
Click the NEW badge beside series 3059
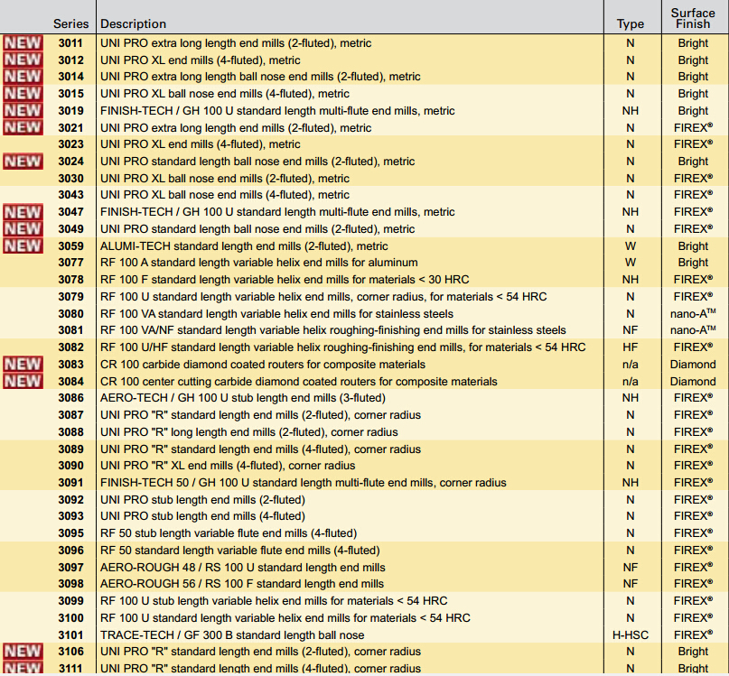coord(23,245)
